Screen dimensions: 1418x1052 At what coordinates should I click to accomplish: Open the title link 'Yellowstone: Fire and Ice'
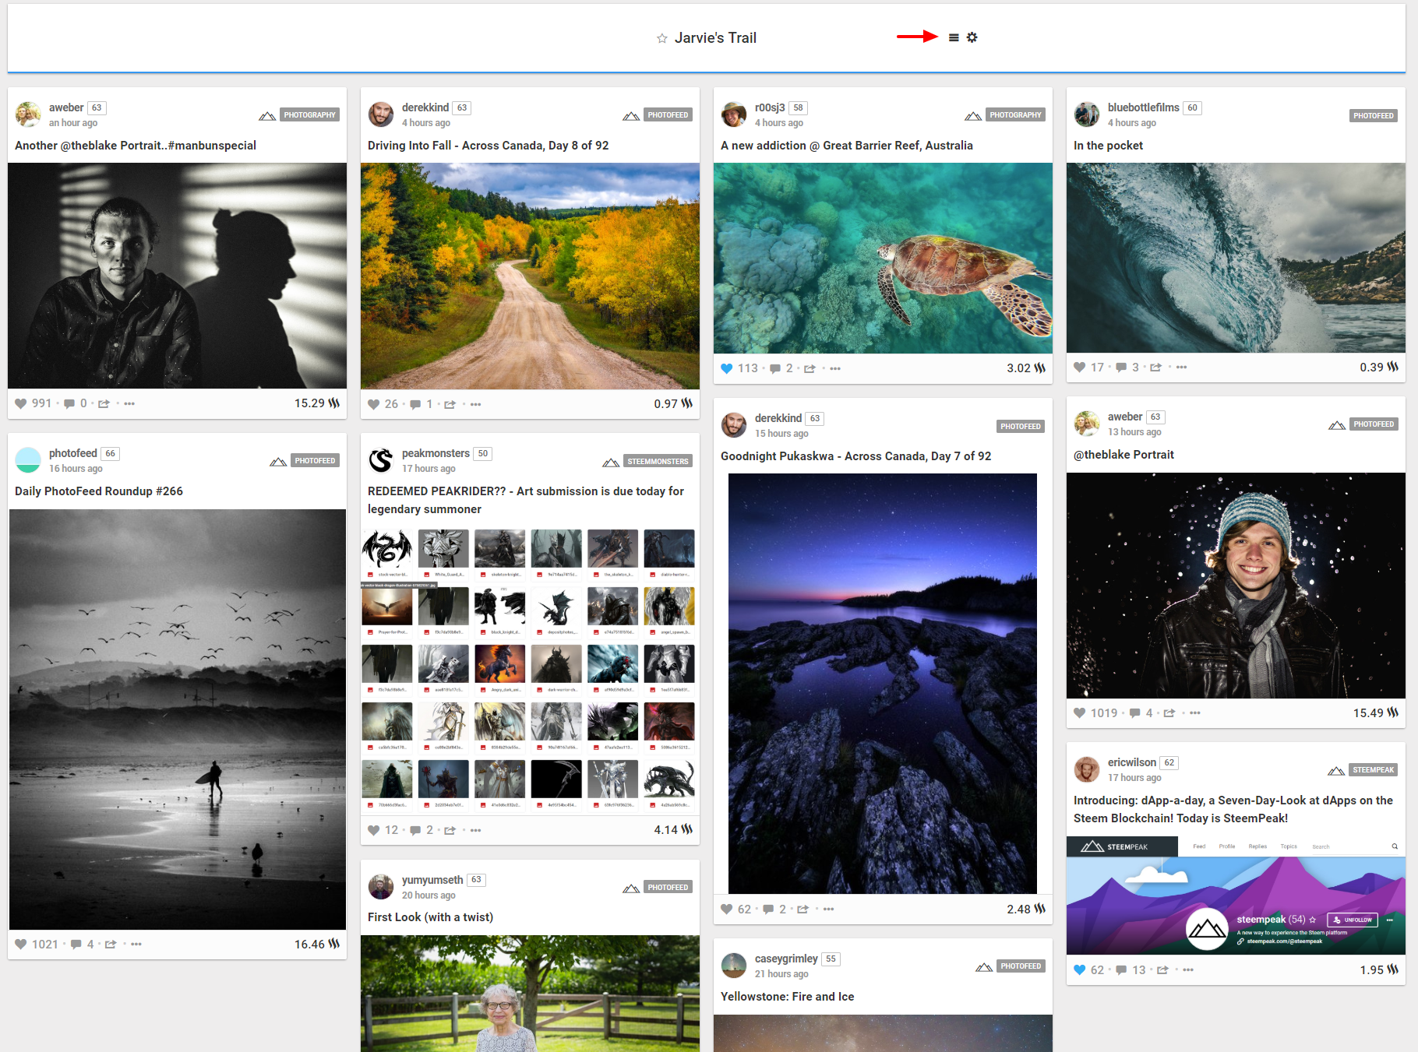787,997
